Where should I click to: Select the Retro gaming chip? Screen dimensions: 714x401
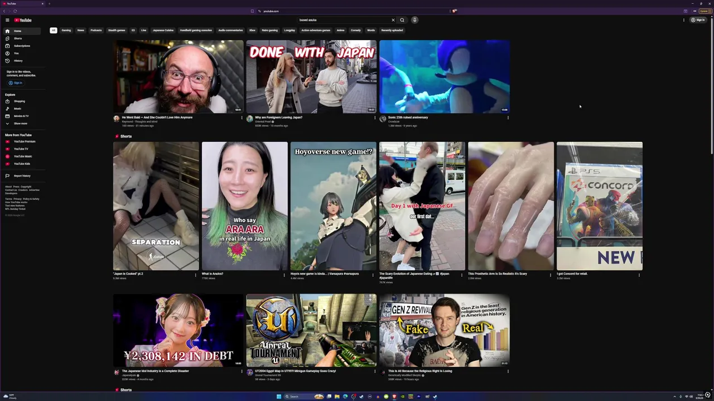[x=269, y=30]
